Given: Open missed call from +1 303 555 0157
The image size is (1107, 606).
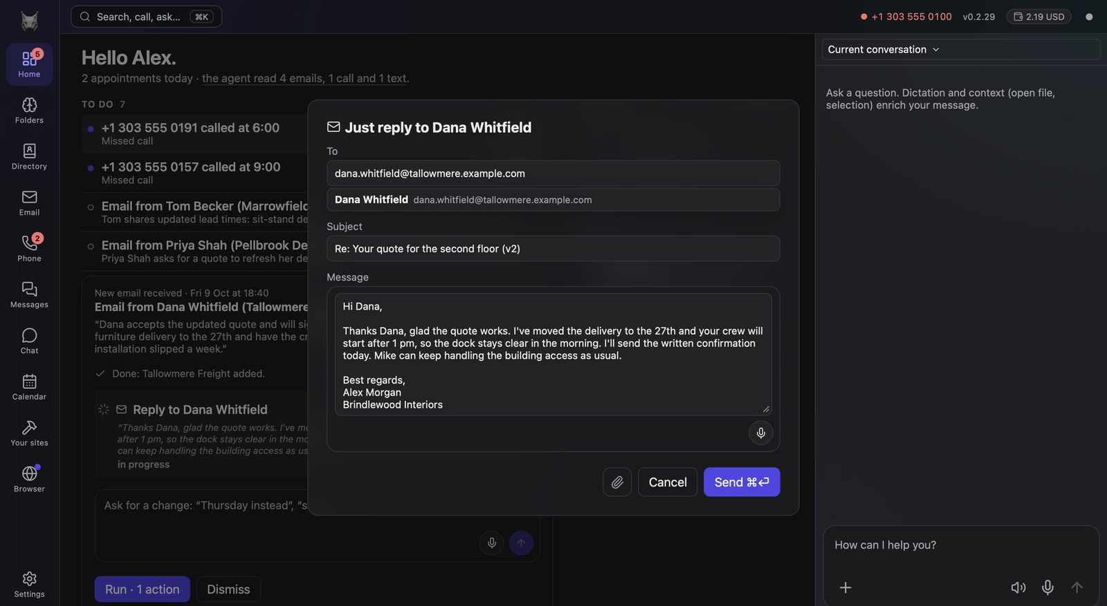Looking at the screenshot, I should point(195,173).
